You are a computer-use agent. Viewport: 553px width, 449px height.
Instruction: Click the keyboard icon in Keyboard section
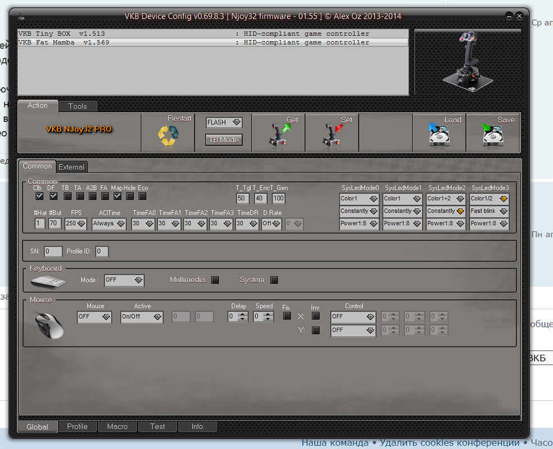point(48,281)
